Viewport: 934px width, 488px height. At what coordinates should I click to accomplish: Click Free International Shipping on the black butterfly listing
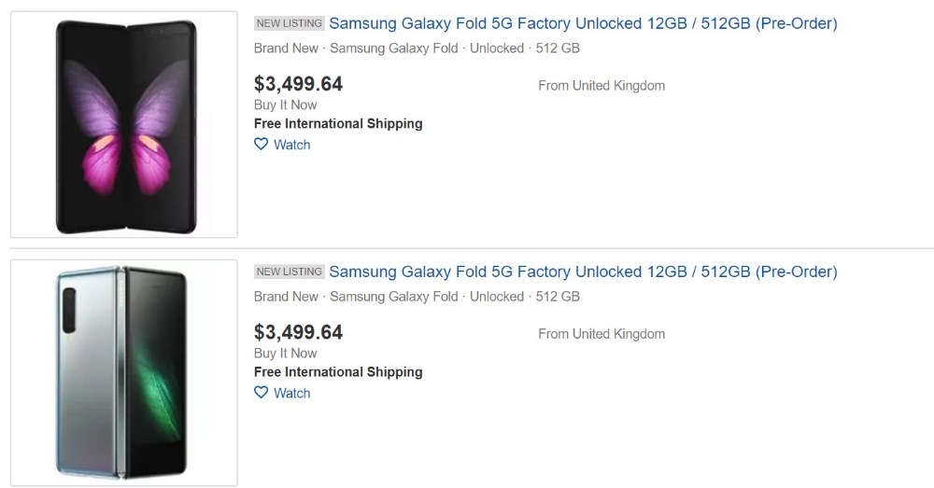pyautogui.click(x=338, y=123)
